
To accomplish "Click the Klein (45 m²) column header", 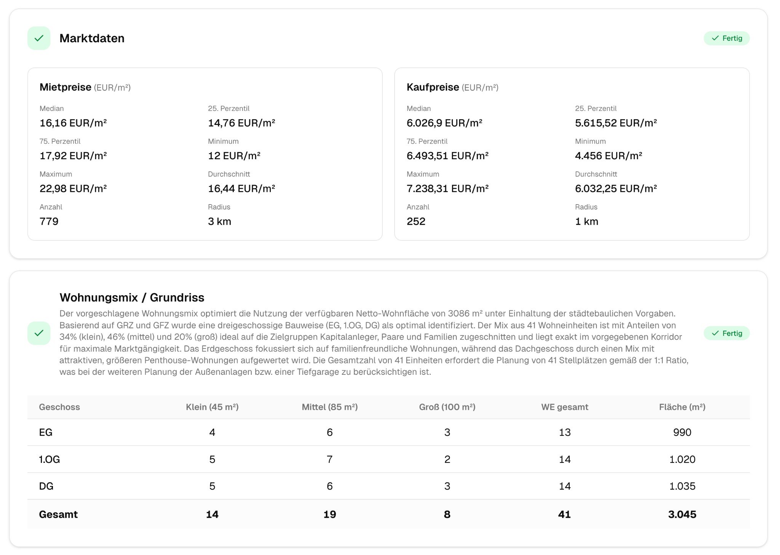I will pyautogui.click(x=212, y=407).
